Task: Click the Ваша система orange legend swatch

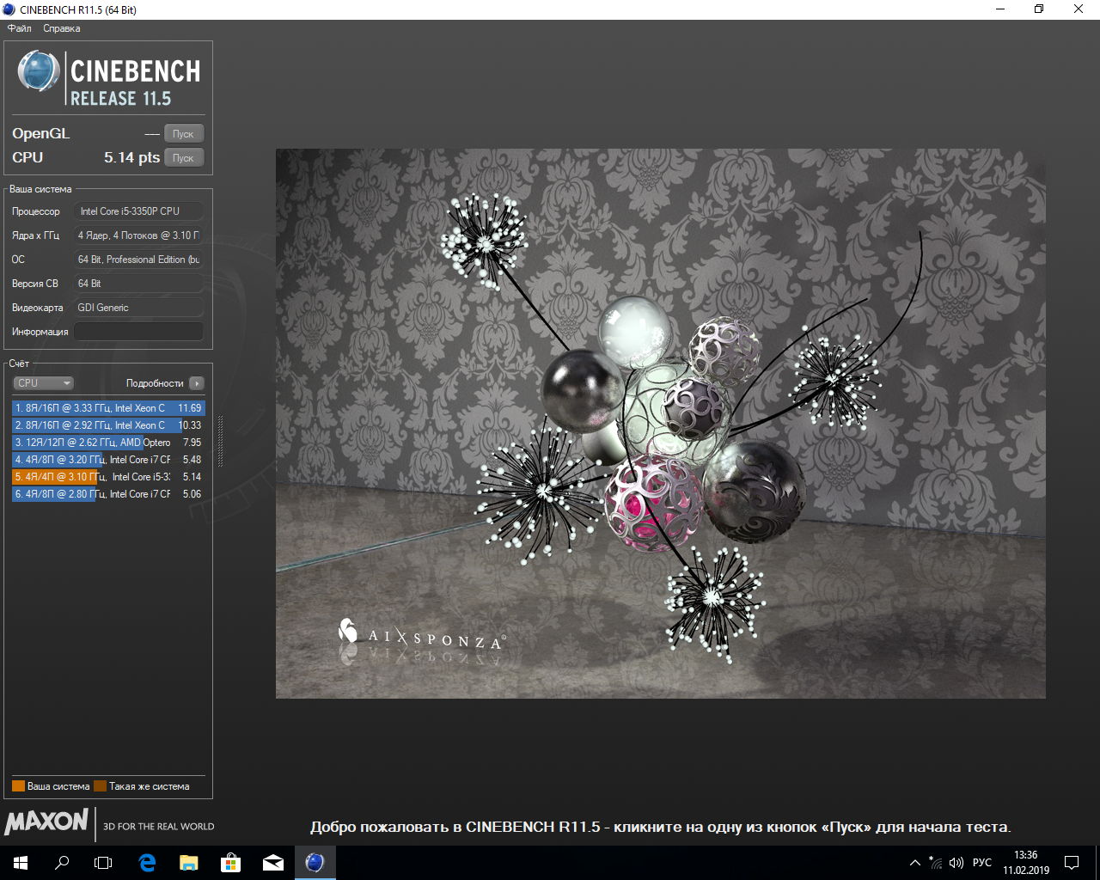Action: pos(18,786)
